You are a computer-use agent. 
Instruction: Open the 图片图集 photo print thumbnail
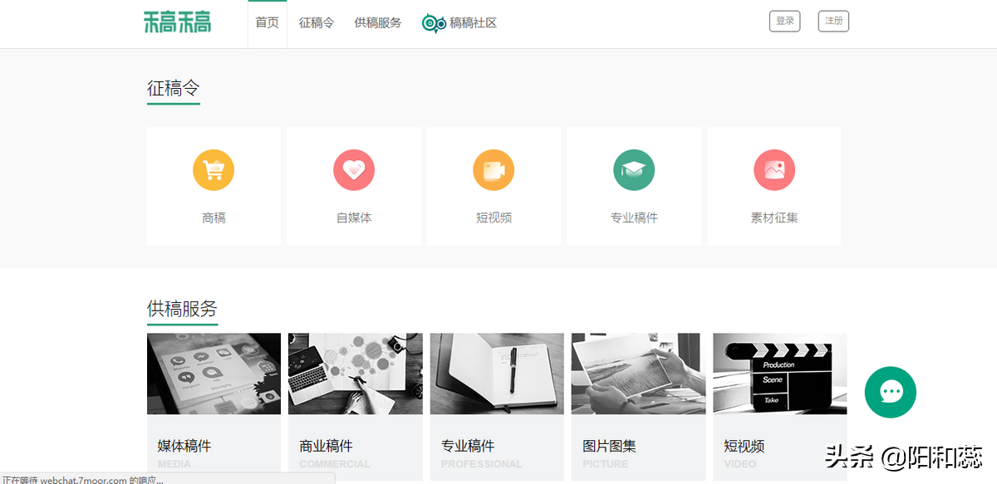point(638,374)
